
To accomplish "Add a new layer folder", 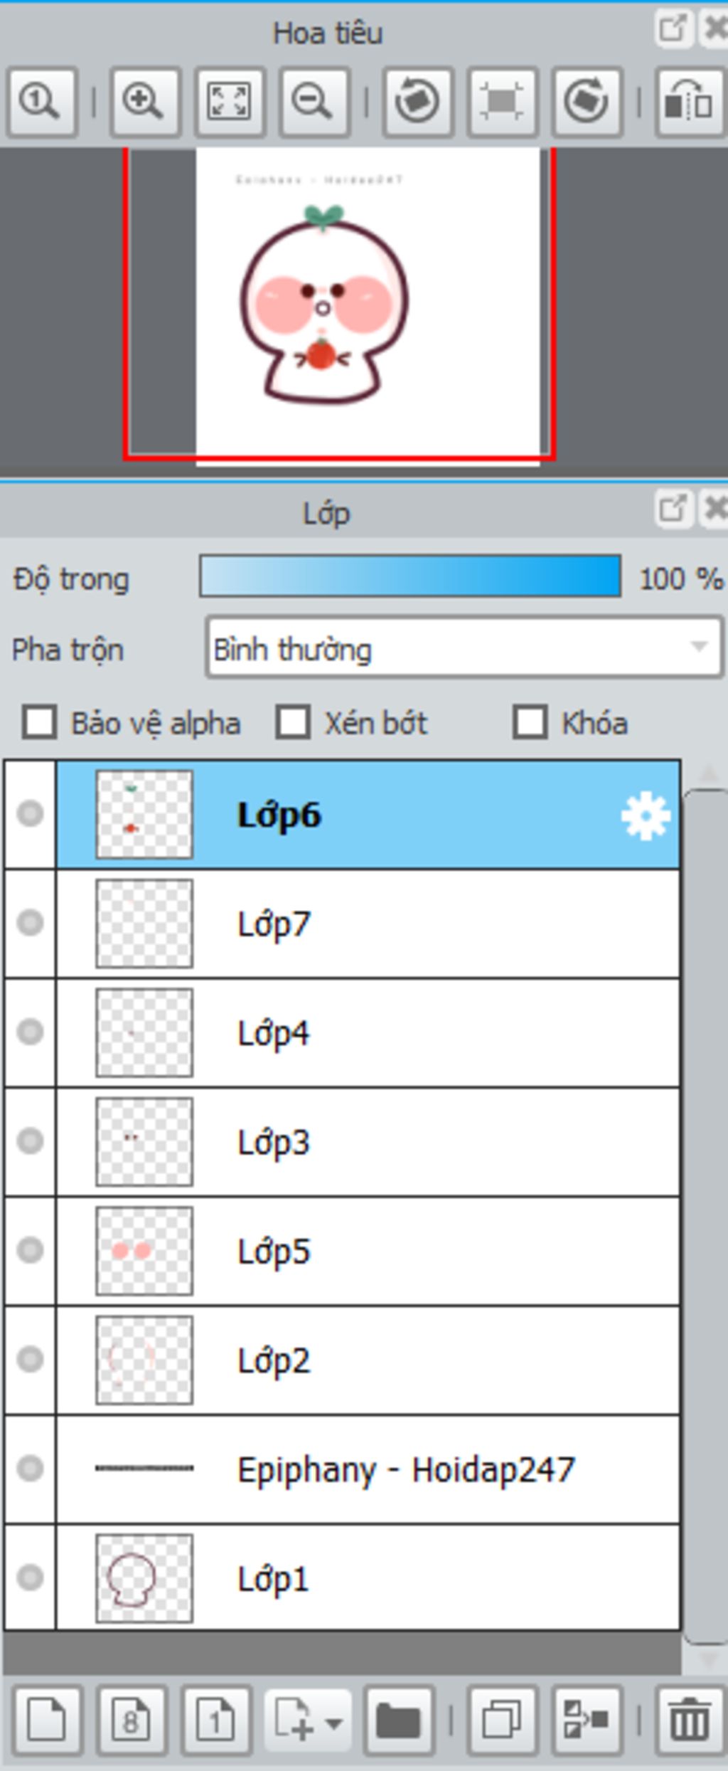I will 399,1720.
